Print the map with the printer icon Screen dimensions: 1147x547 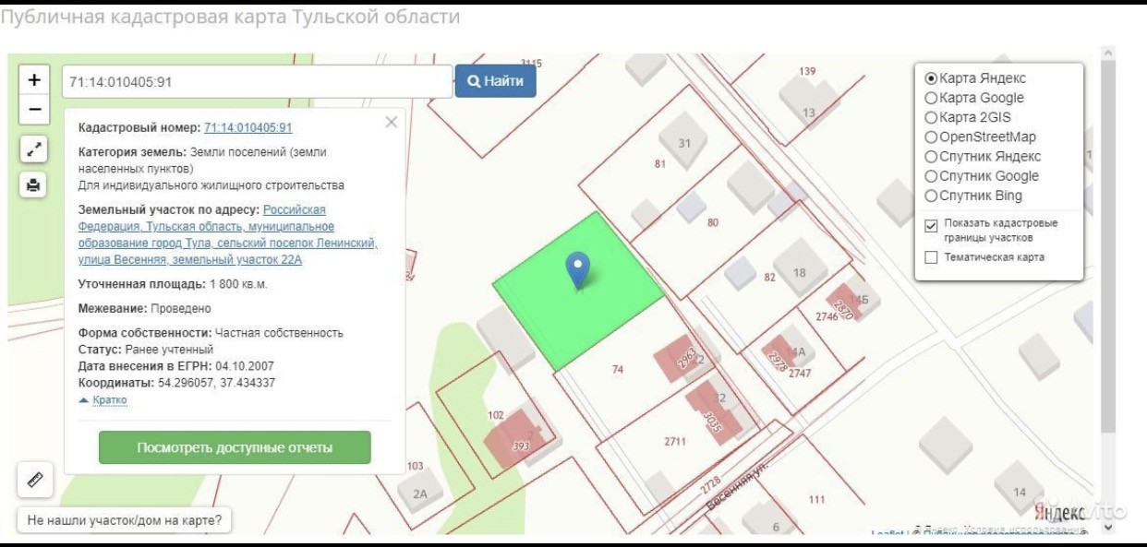[34, 185]
